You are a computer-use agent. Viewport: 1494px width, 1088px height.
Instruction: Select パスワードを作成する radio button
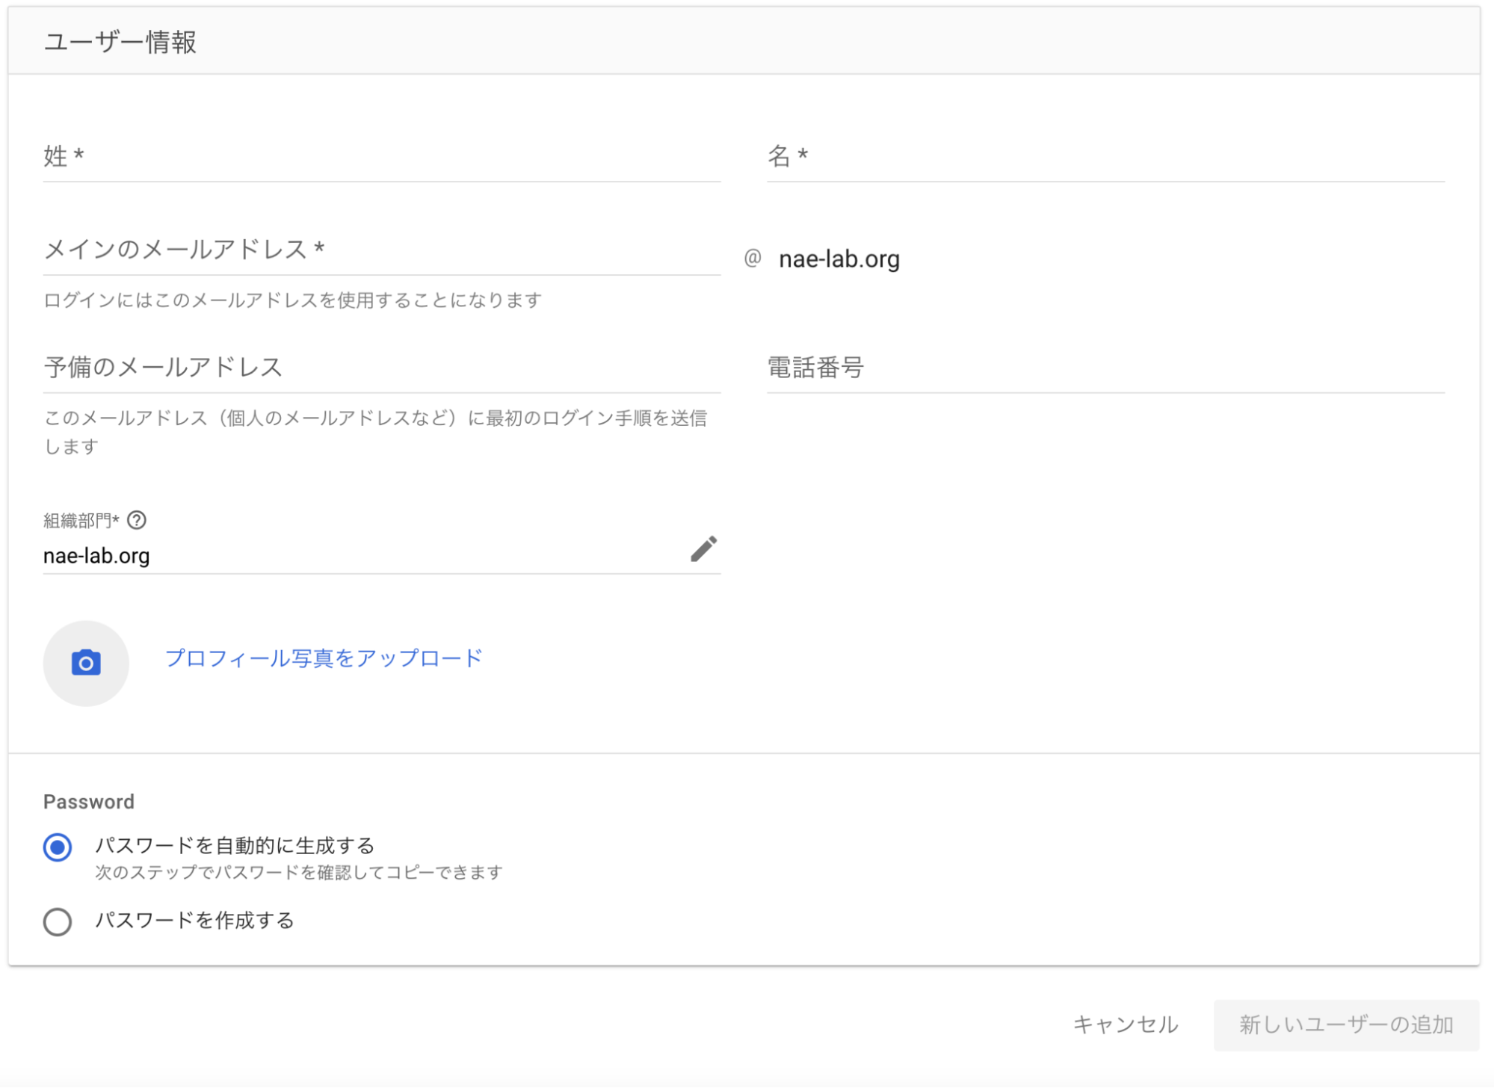tap(58, 921)
